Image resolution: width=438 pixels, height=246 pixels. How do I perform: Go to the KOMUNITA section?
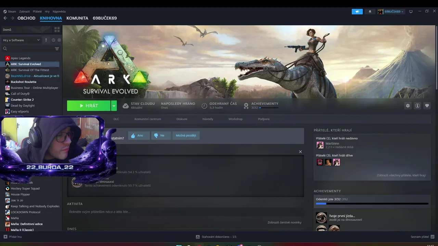click(x=77, y=18)
